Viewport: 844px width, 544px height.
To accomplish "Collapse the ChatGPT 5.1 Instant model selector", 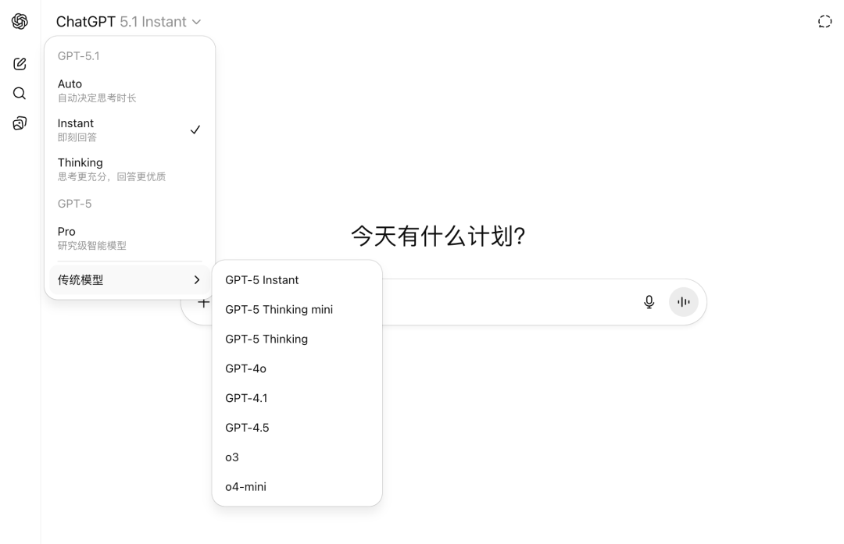I will 129,22.
